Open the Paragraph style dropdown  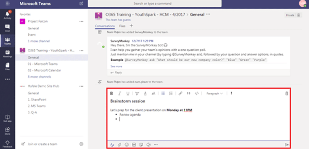215,94
